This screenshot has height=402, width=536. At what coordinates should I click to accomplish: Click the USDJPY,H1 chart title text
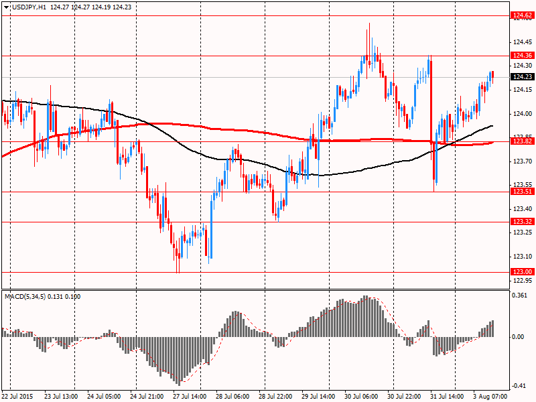point(29,7)
